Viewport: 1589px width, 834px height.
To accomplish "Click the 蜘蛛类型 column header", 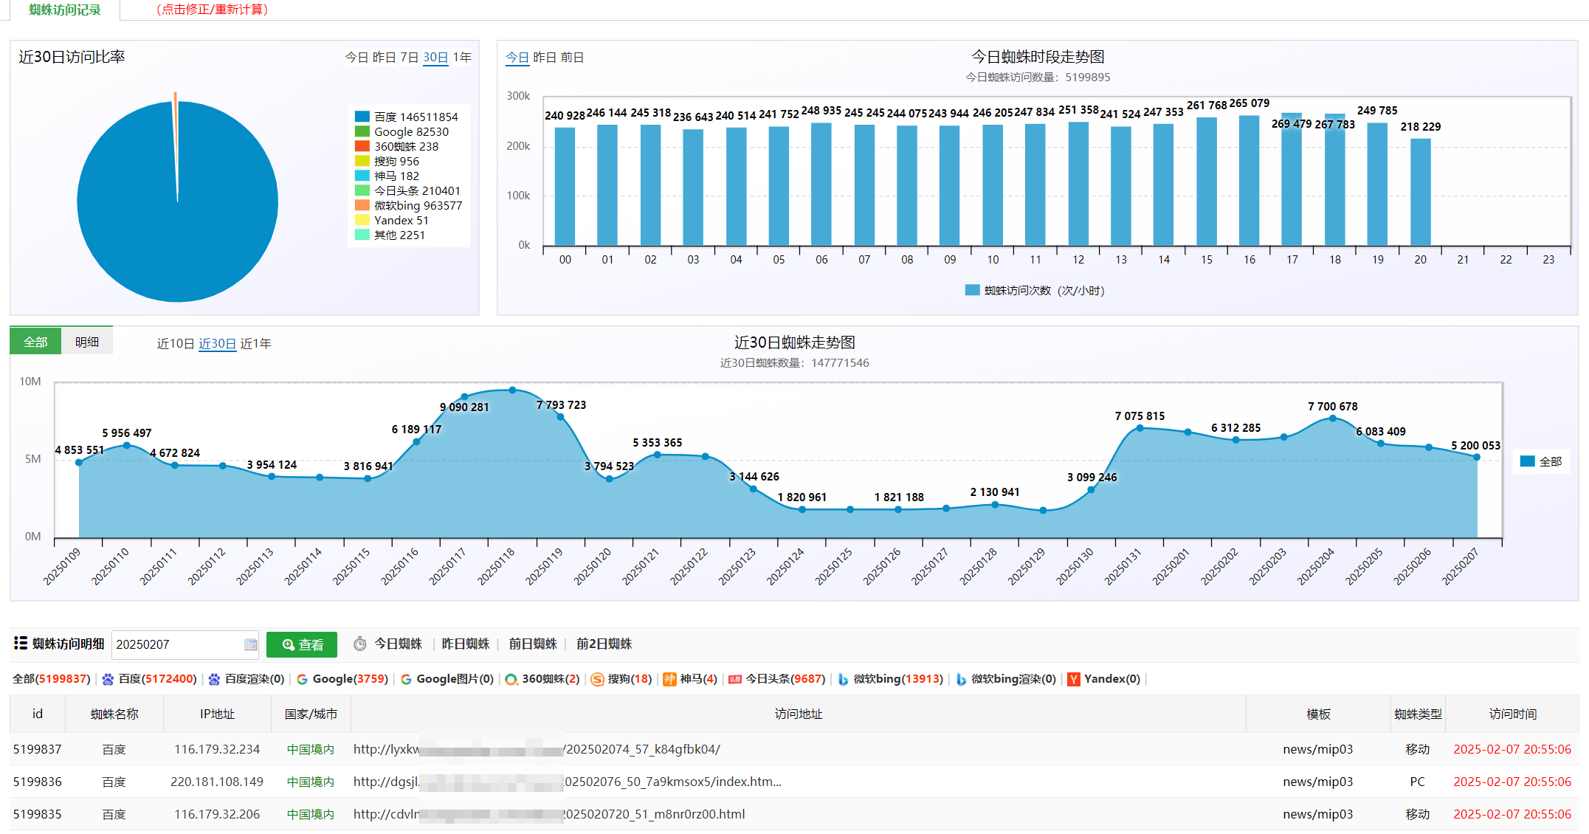I will 1418,714.
